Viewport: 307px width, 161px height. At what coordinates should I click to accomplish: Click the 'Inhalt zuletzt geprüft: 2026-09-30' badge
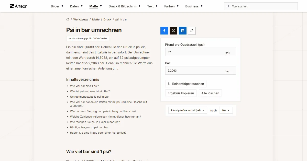88,39
